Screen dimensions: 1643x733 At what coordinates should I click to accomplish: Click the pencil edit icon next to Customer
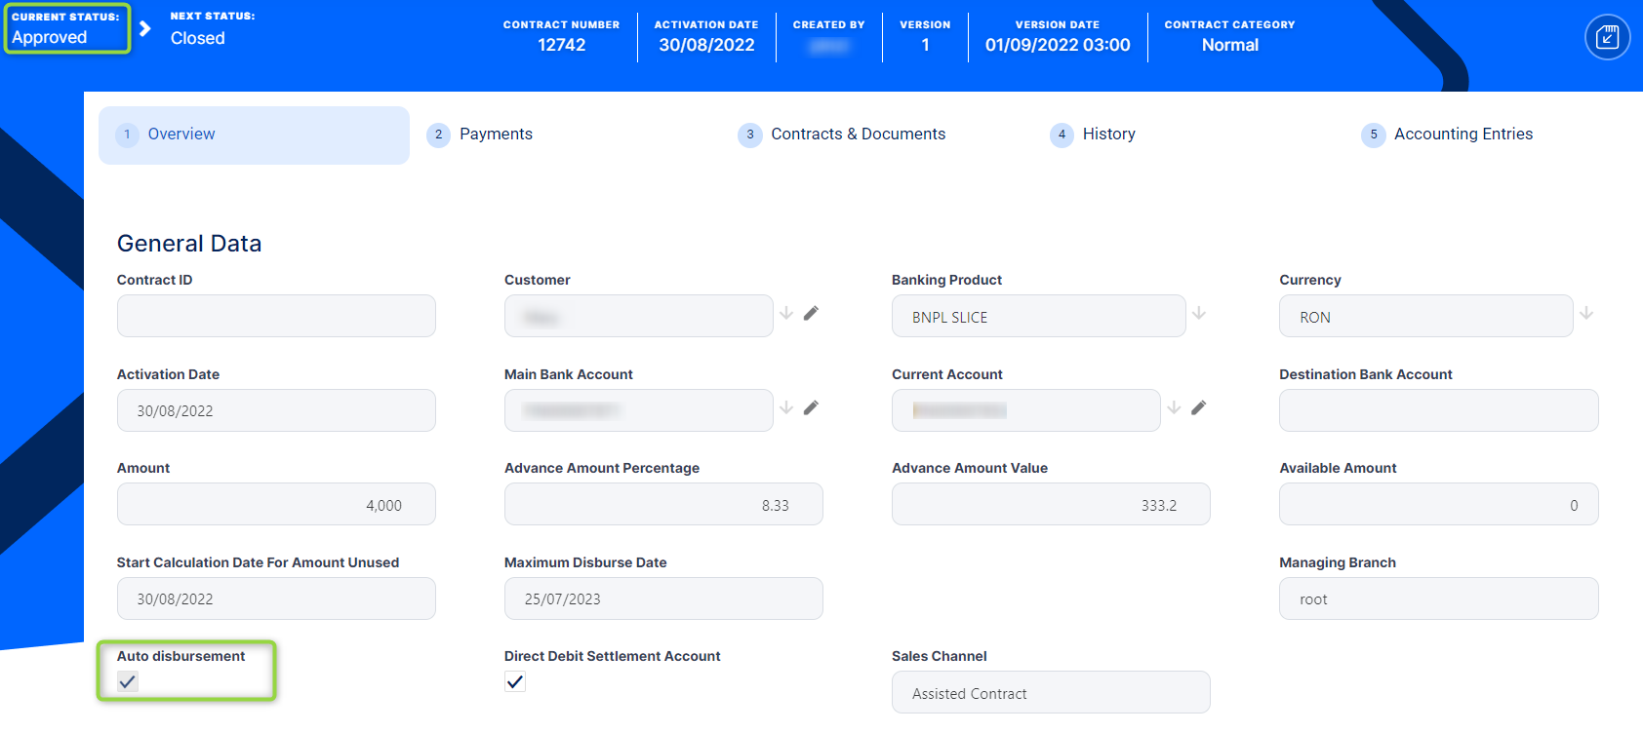811,314
